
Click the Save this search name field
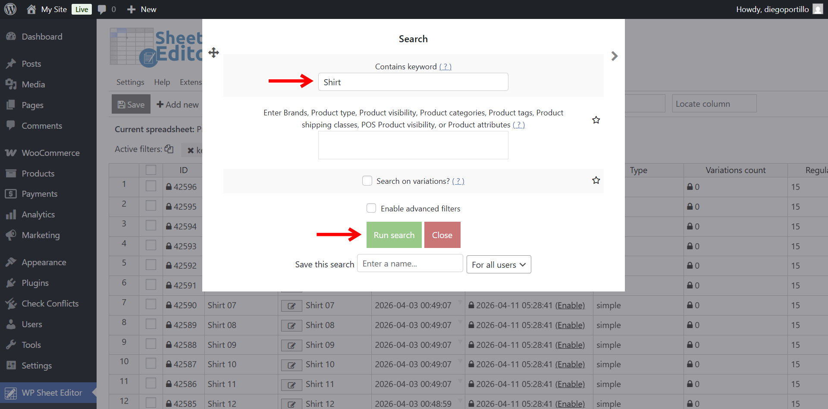[410, 263]
